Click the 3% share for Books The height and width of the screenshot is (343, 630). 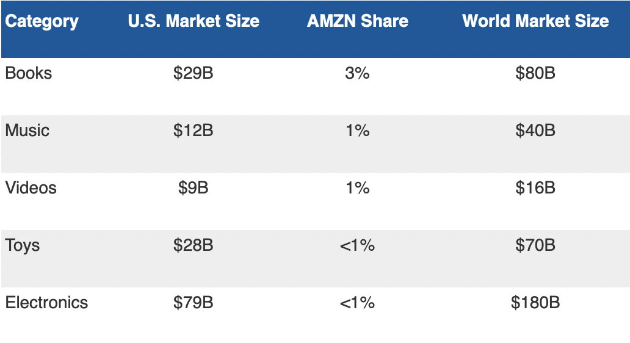click(357, 73)
